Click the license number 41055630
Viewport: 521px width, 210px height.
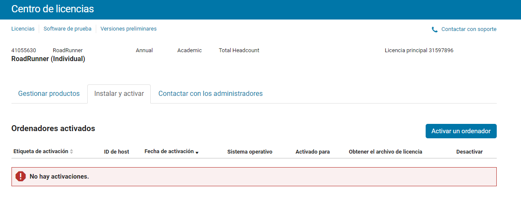click(x=24, y=50)
